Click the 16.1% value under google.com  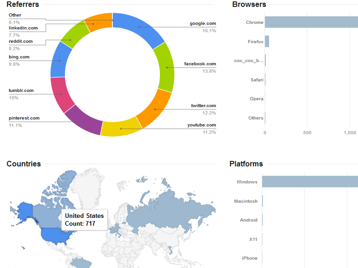[209, 30]
